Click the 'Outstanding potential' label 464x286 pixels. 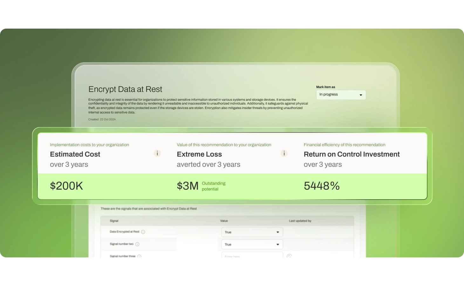coord(214,186)
